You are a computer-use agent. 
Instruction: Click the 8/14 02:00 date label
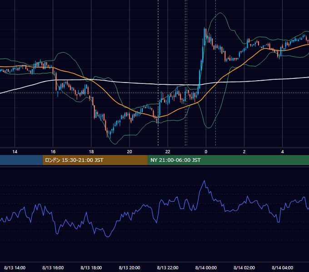tap(244, 267)
